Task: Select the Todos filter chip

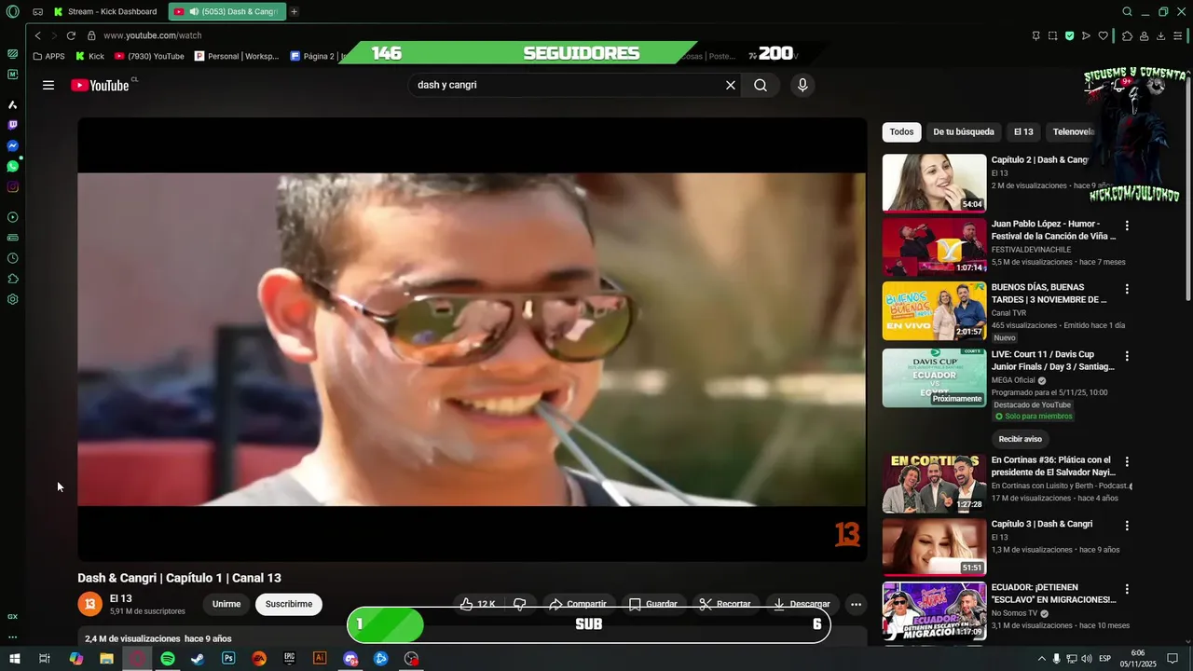Action: 901,131
